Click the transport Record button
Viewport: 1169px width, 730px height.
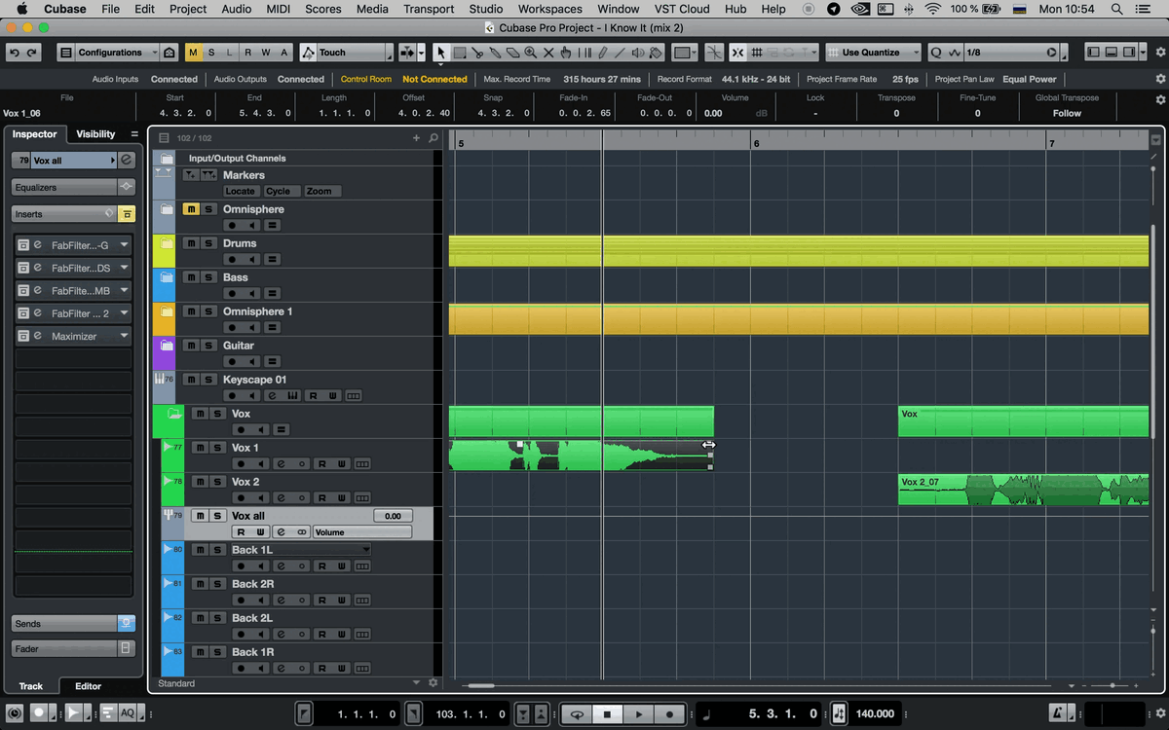(669, 714)
